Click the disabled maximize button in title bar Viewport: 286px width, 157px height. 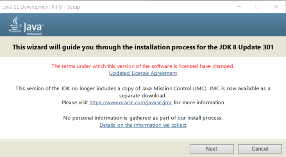click(257, 7)
